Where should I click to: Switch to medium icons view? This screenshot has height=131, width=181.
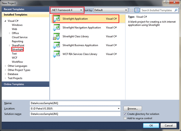tap(137, 10)
